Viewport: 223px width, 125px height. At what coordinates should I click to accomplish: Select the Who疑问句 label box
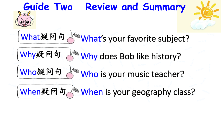tap(44, 72)
